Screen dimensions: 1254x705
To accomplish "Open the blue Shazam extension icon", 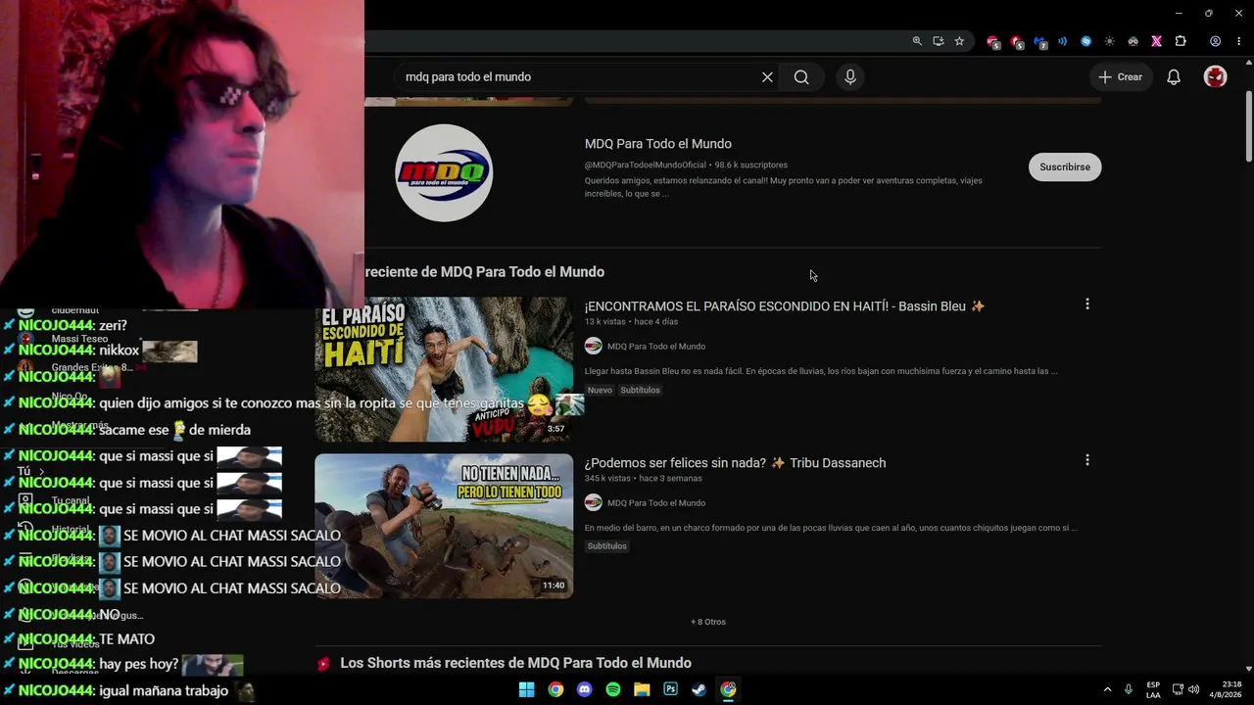I will point(1085,41).
